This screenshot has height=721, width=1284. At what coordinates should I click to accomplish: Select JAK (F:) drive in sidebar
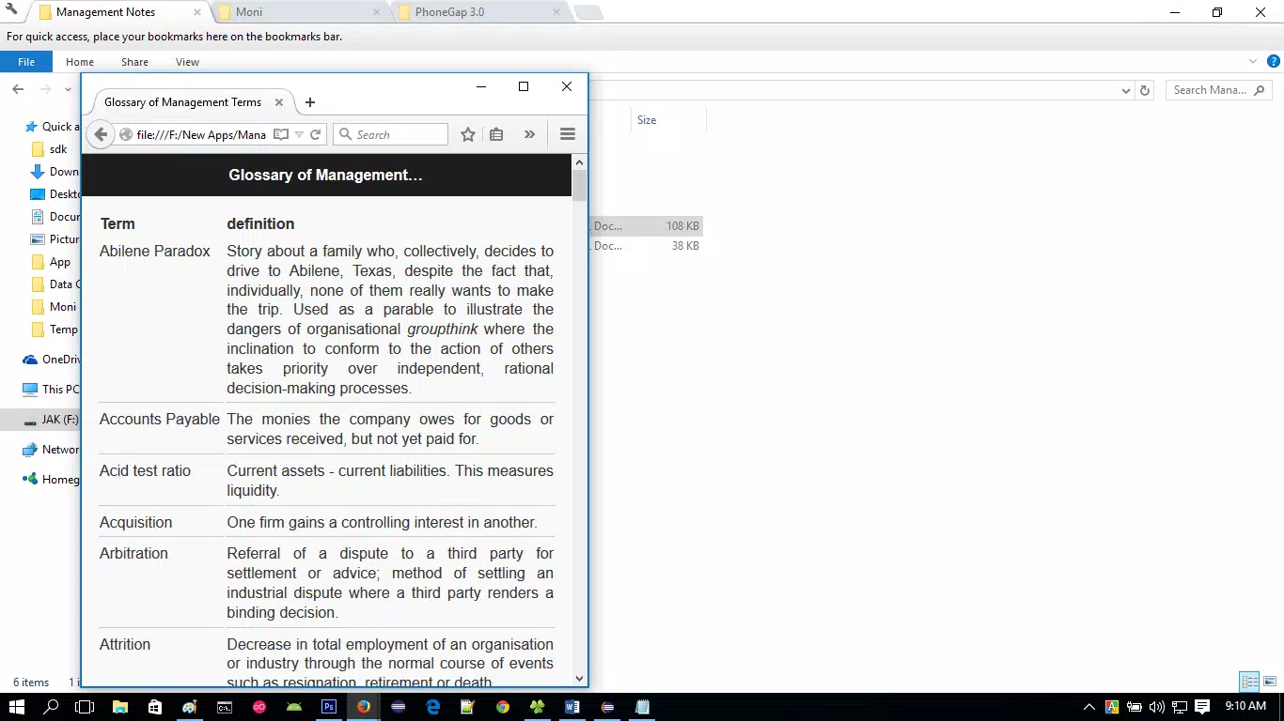pos(60,420)
